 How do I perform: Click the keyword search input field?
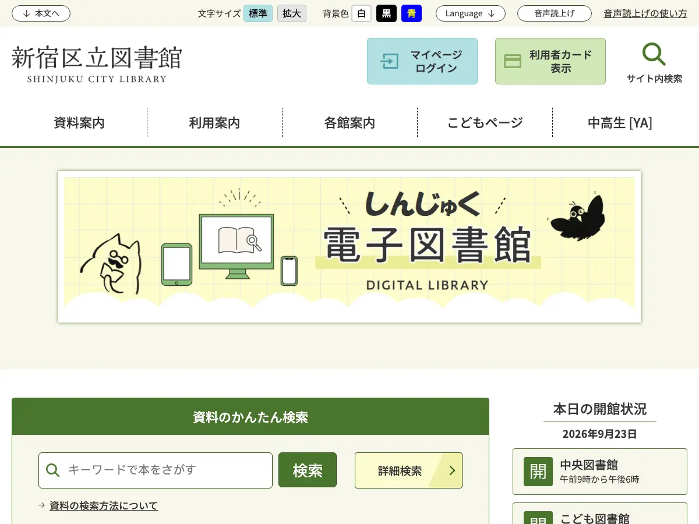pyautogui.click(x=156, y=470)
